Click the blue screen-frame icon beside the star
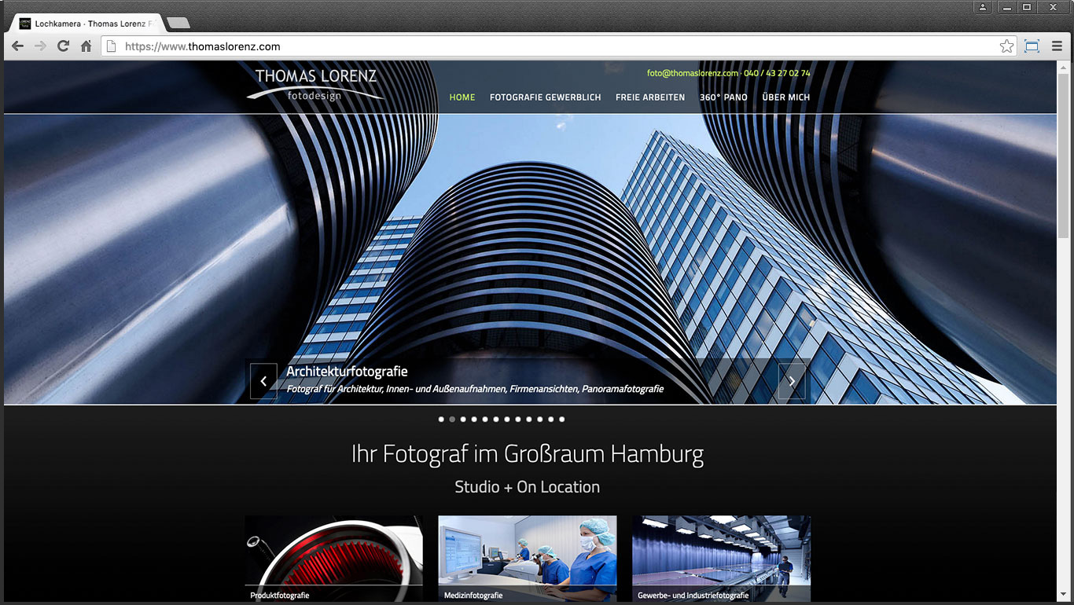This screenshot has height=605, width=1074. (x=1032, y=46)
